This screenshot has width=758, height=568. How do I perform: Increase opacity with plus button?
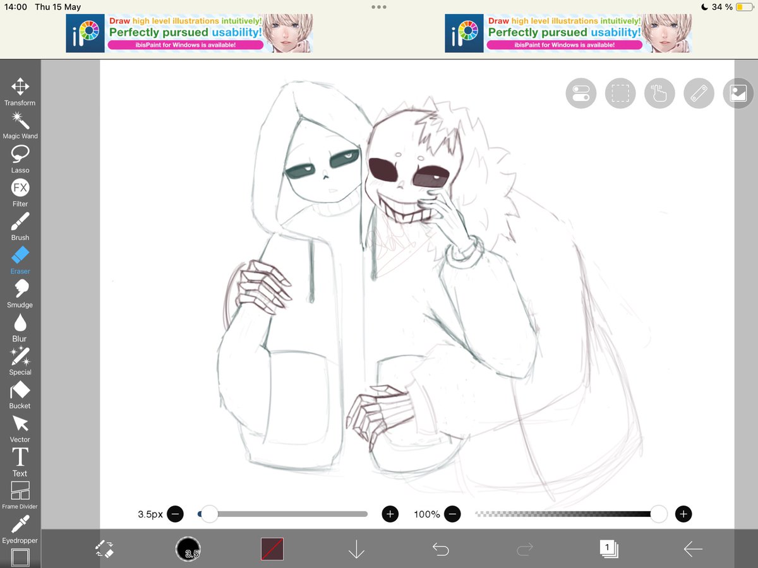683,514
